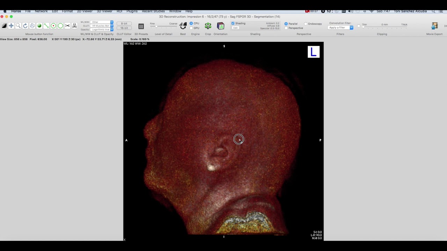
Task: Click the Clipping thickness slider
Action: (x=384, y=28)
